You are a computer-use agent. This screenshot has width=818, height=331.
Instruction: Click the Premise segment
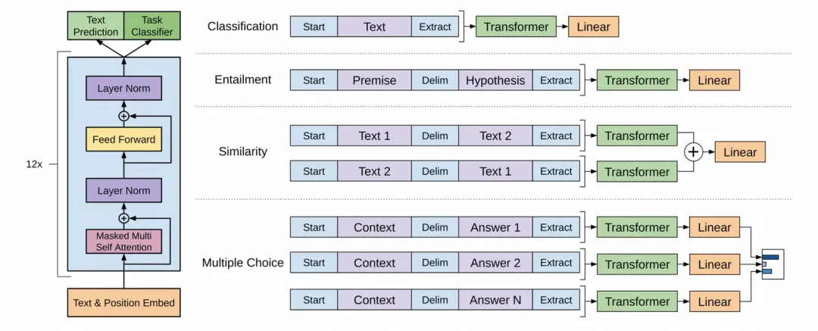click(374, 80)
